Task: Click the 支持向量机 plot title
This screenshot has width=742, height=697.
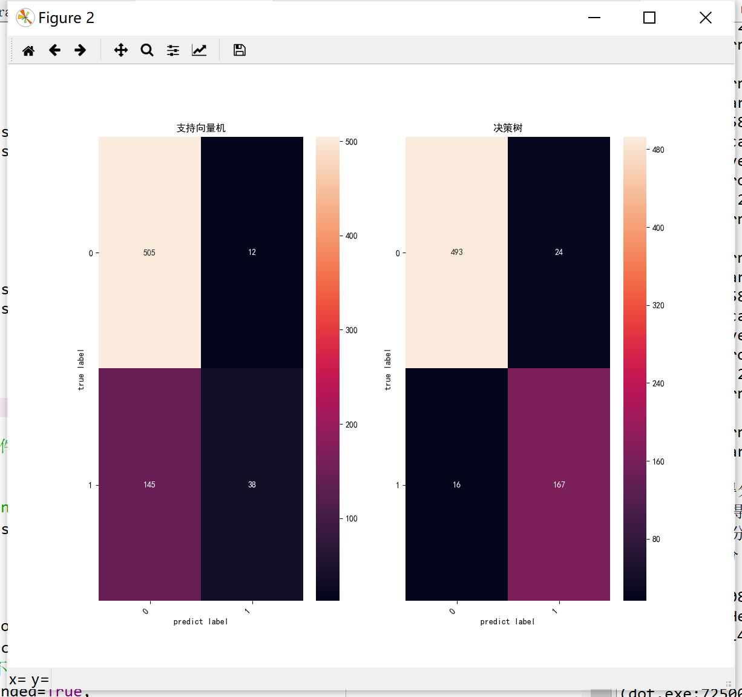Action: (x=201, y=128)
